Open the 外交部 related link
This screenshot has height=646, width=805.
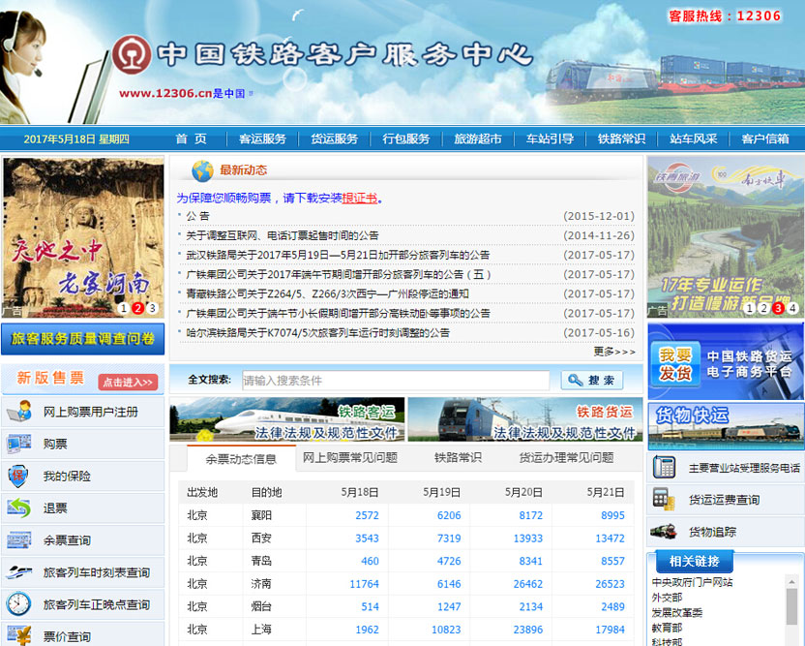[x=667, y=598]
